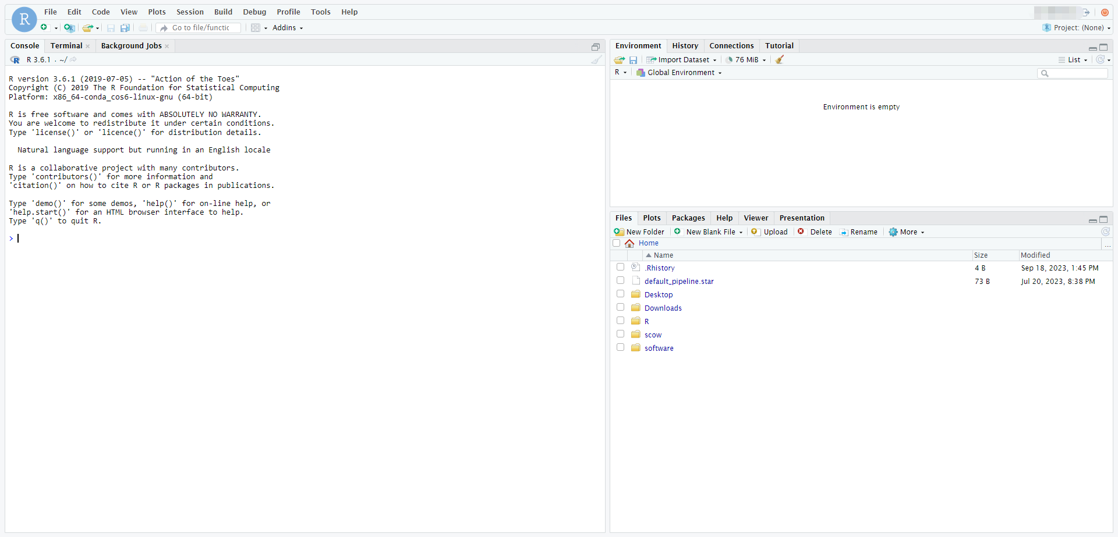1118x537 pixels.
Task: Switch to the Packages tab
Action: click(688, 218)
